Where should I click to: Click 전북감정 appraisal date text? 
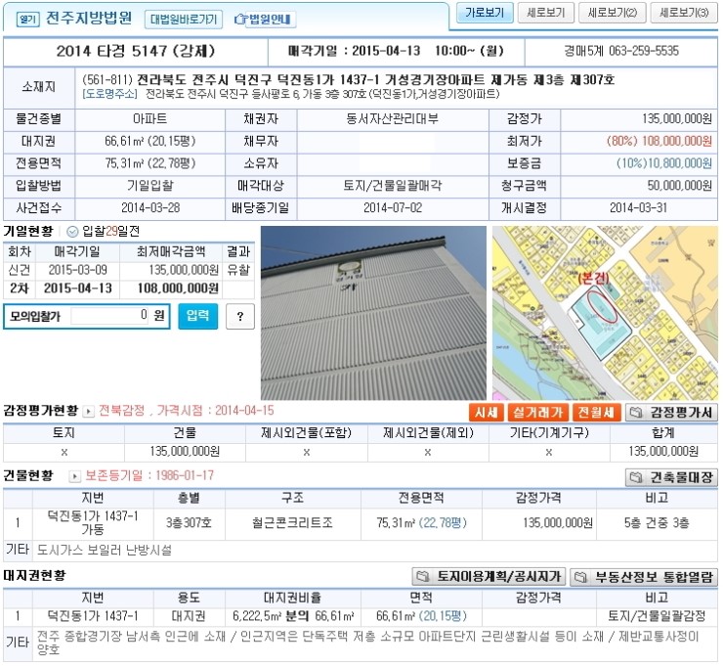tap(187, 411)
